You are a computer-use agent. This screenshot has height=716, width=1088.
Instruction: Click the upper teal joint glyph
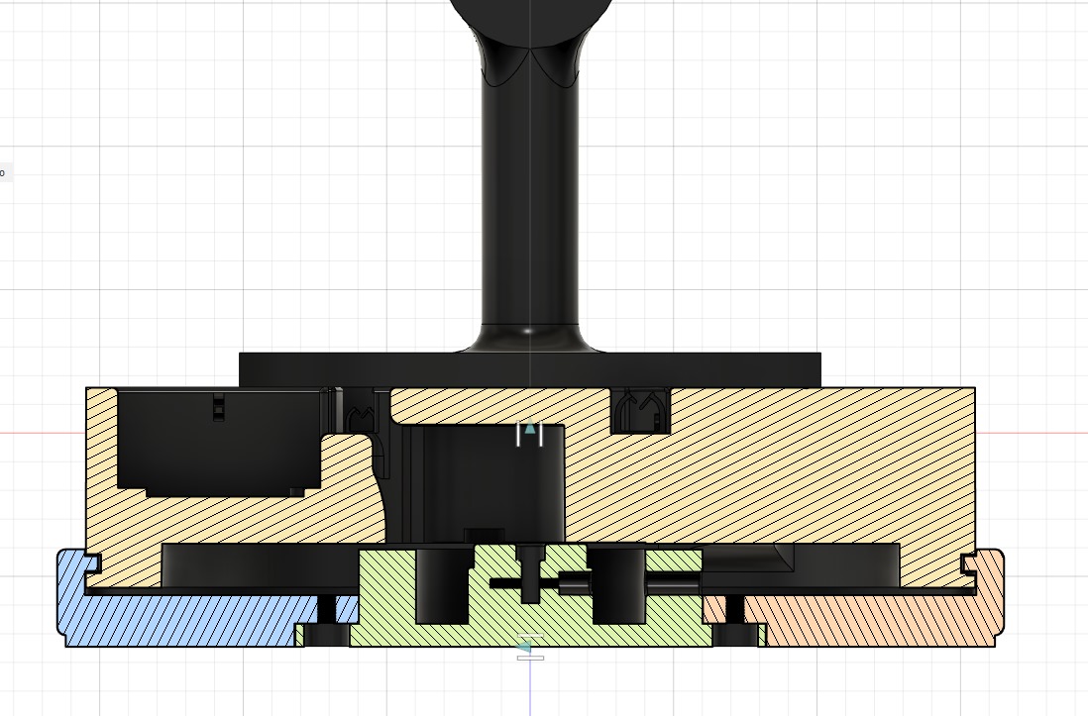[530, 430]
